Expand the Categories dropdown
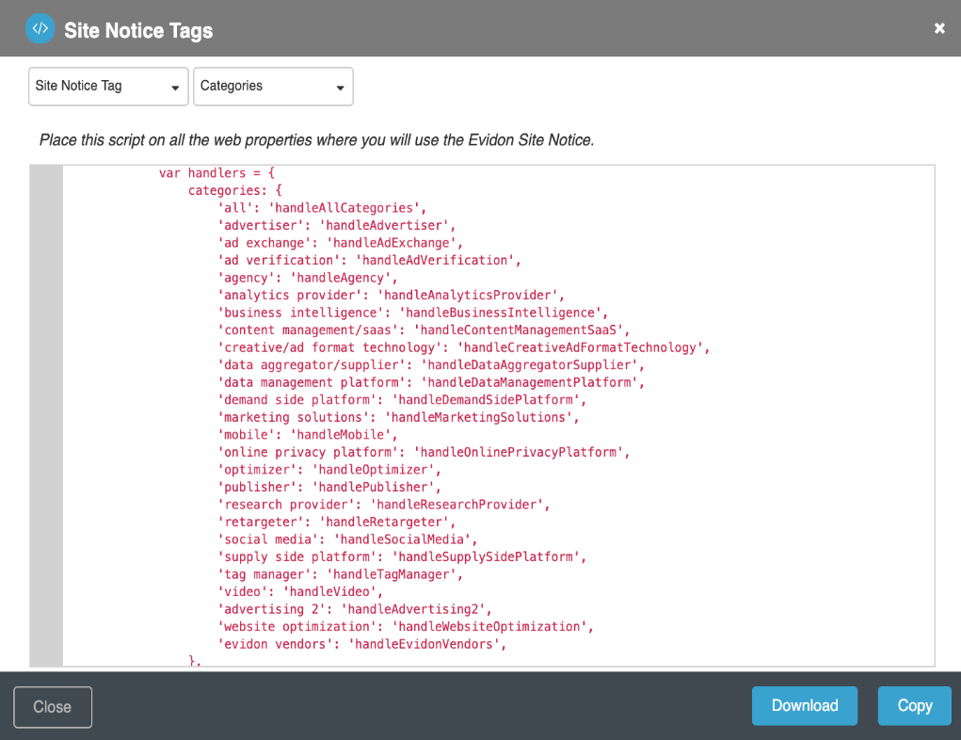This screenshot has width=961, height=740. (273, 86)
